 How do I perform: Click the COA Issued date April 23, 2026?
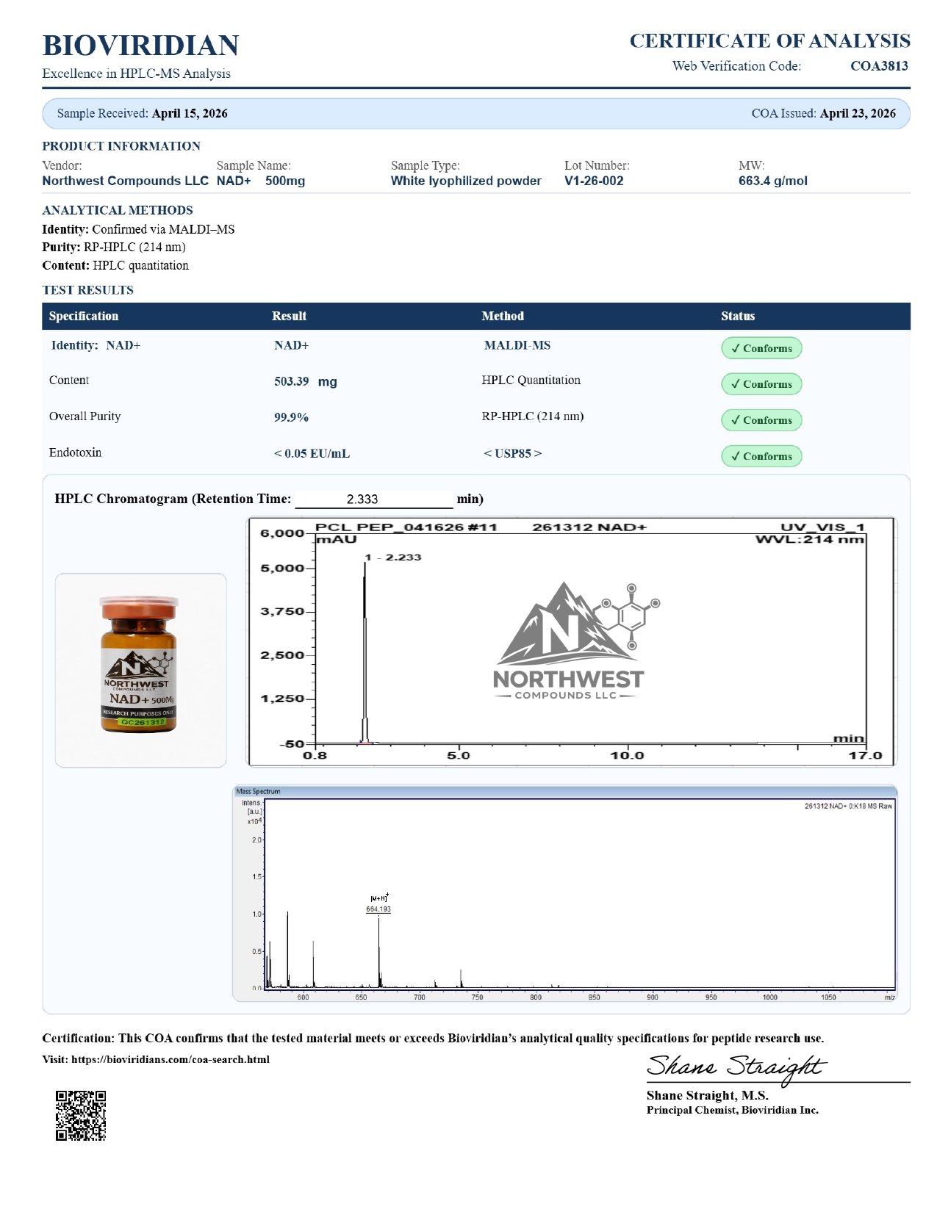click(x=858, y=113)
